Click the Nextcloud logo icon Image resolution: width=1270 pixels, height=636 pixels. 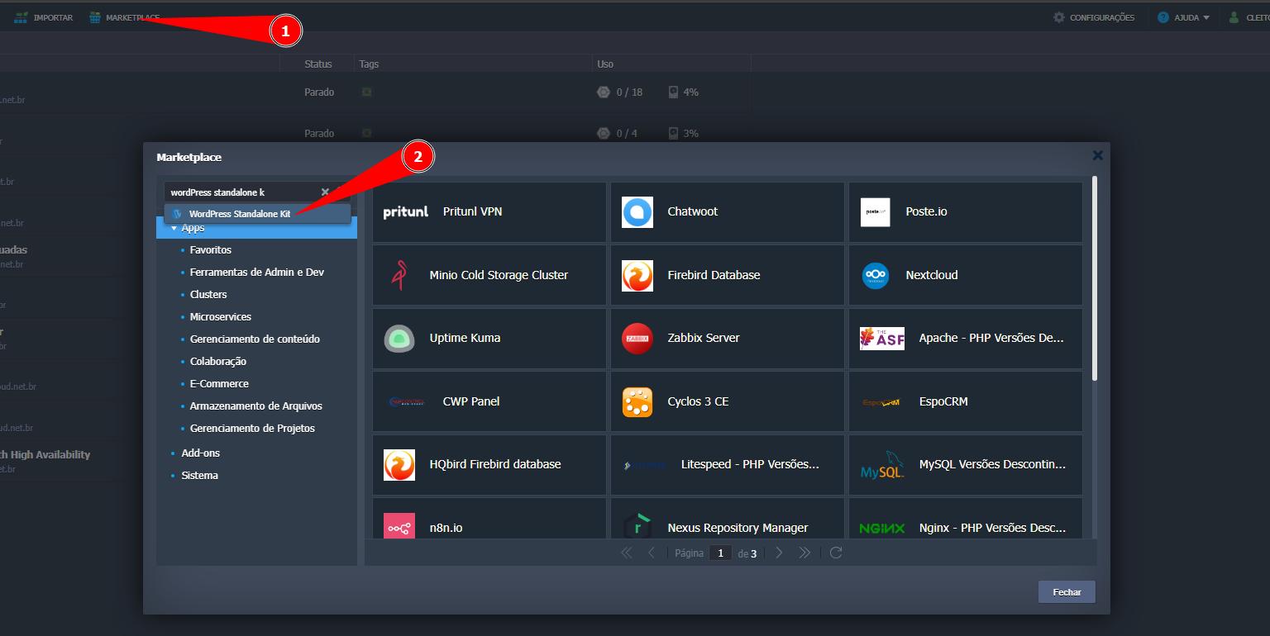click(x=875, y=276)
